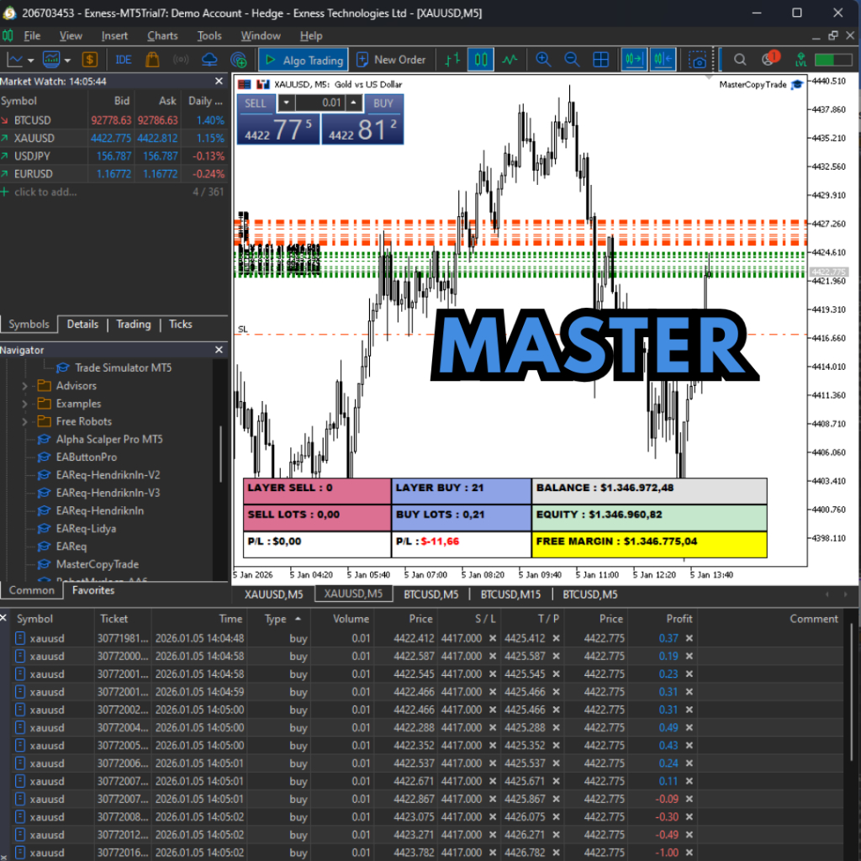861x861 pixels.
Task: Switch chart to candlesticks view
Action: coord(481,60)
